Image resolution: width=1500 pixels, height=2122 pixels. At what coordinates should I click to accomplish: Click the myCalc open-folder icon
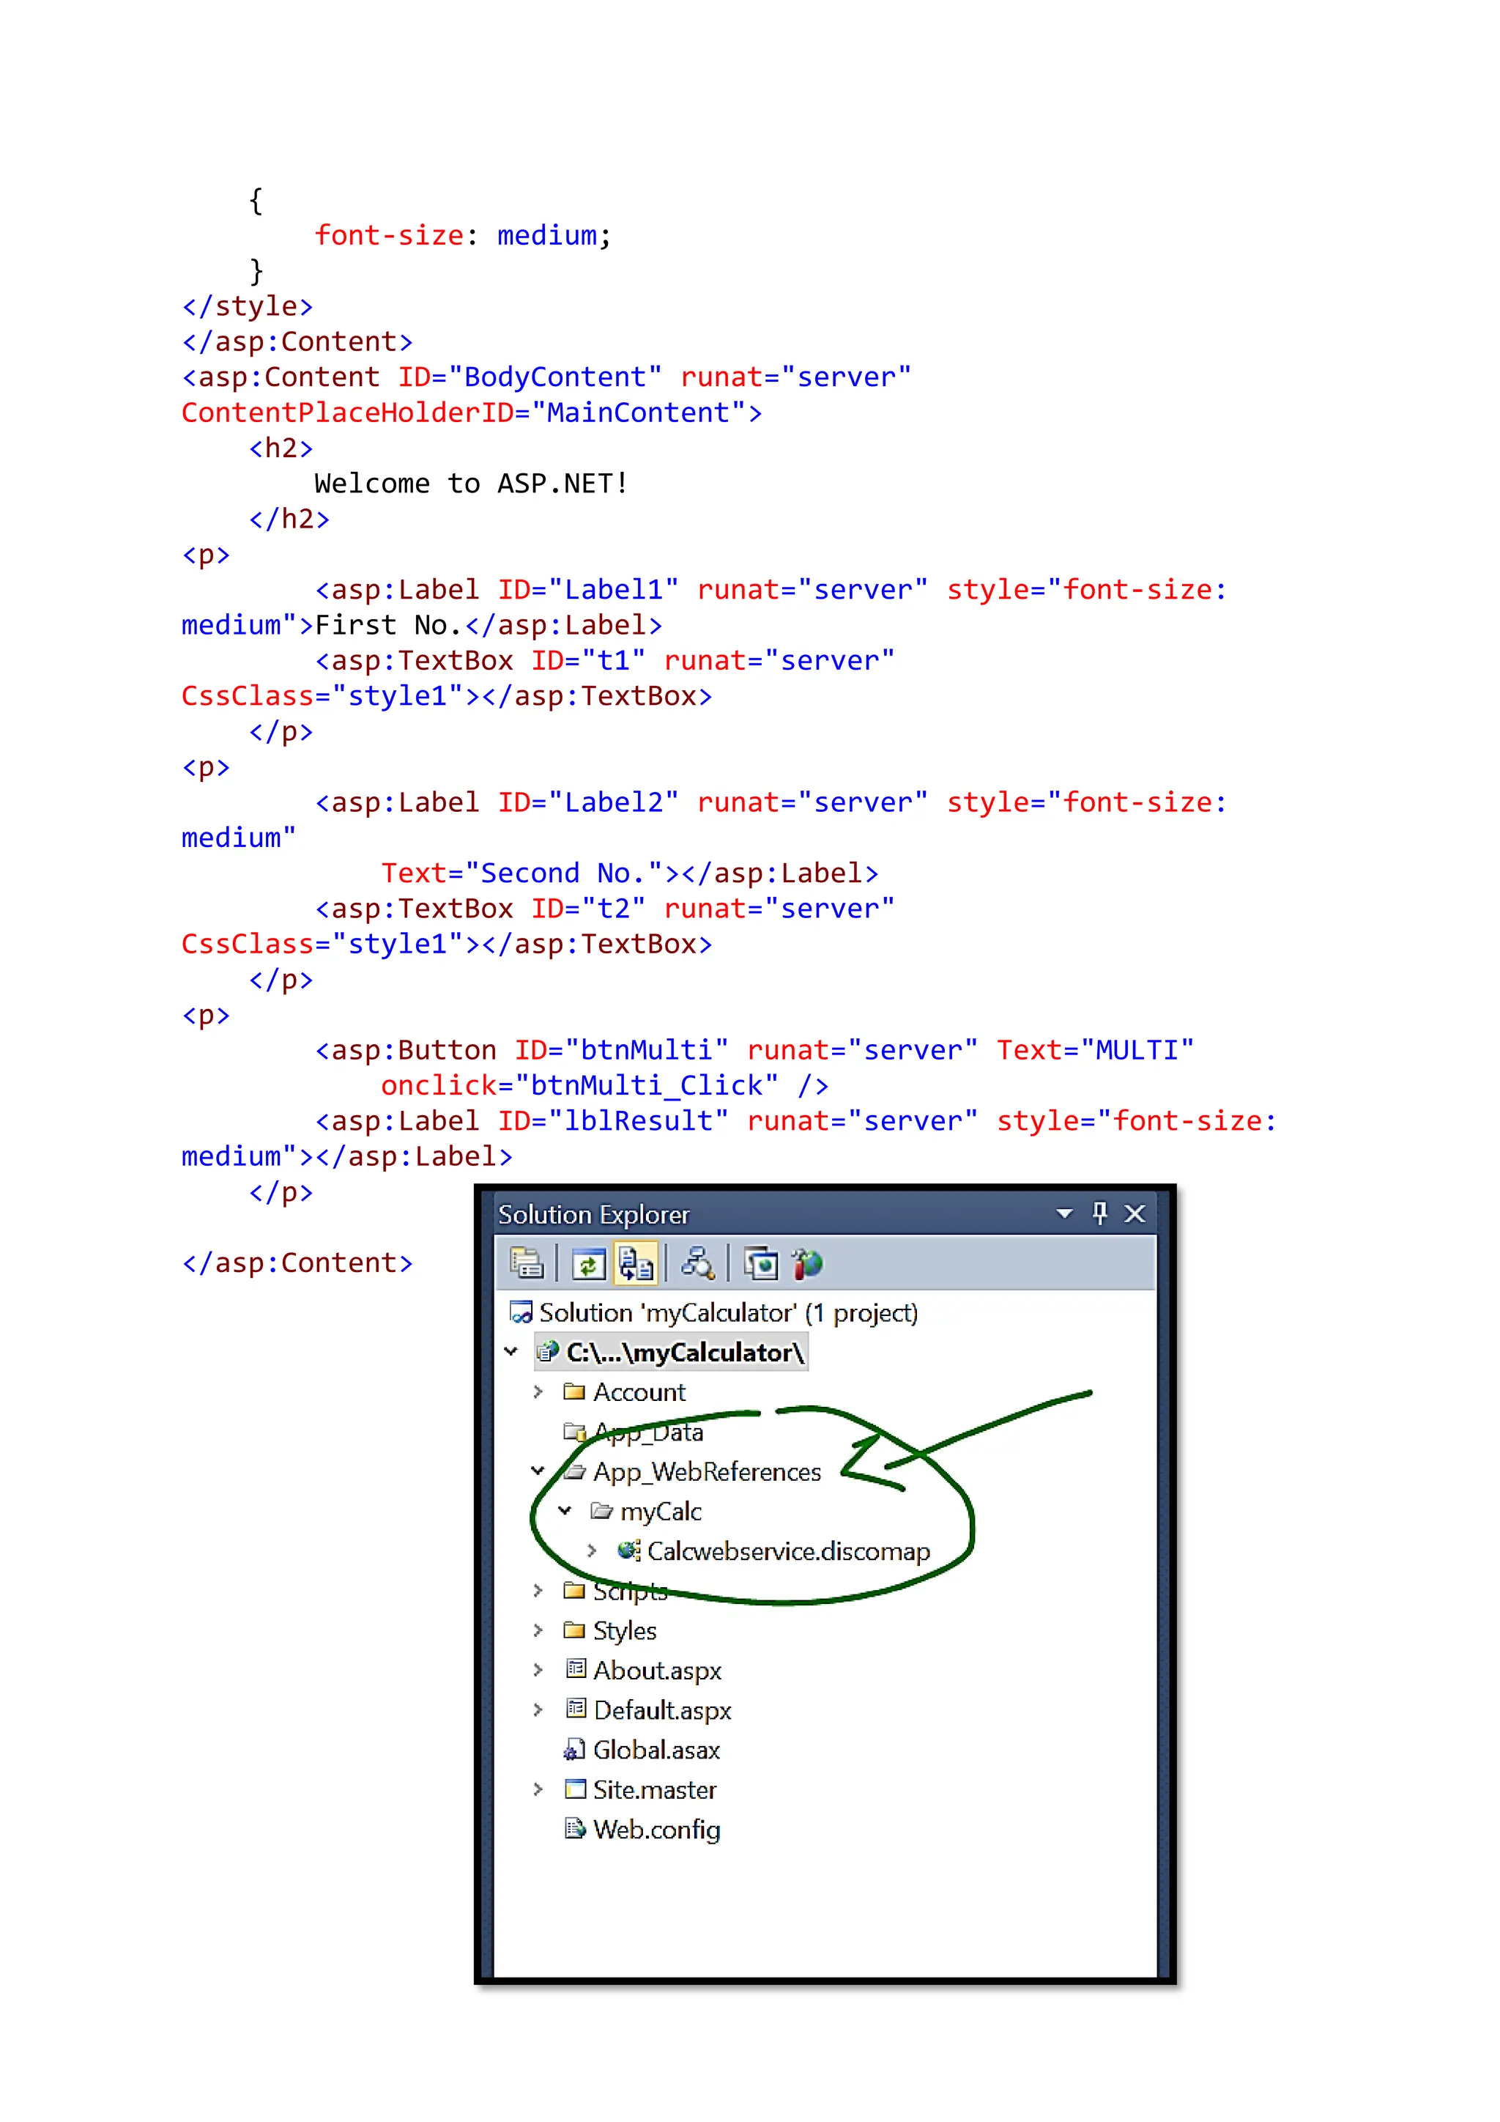[x=601, y=1511]
